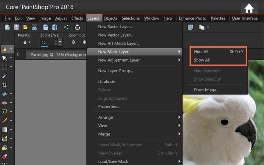Click the Zoom in magnifier button
The image size is (264, 165).
[x=84, y=42]
